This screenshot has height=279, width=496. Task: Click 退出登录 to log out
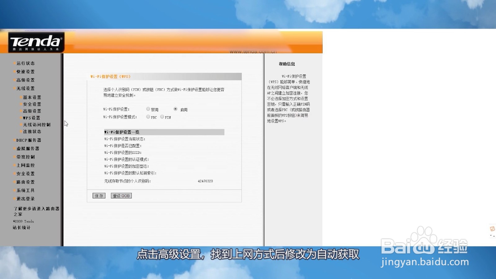point(26,199)
